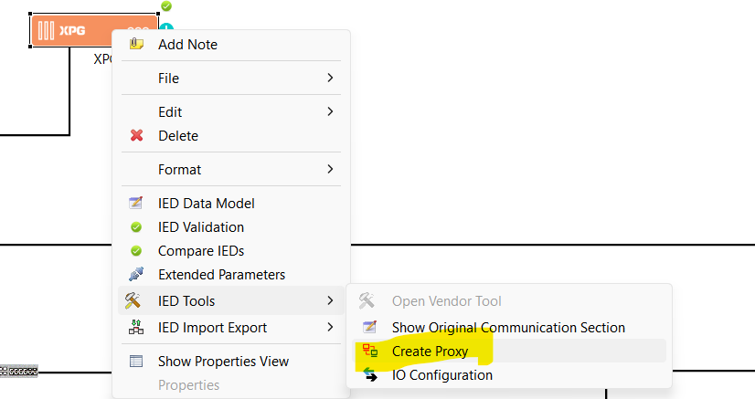This screenshot has height=399, width=755.
Task: Click the green status check above XPG
Action: [165, 6]
